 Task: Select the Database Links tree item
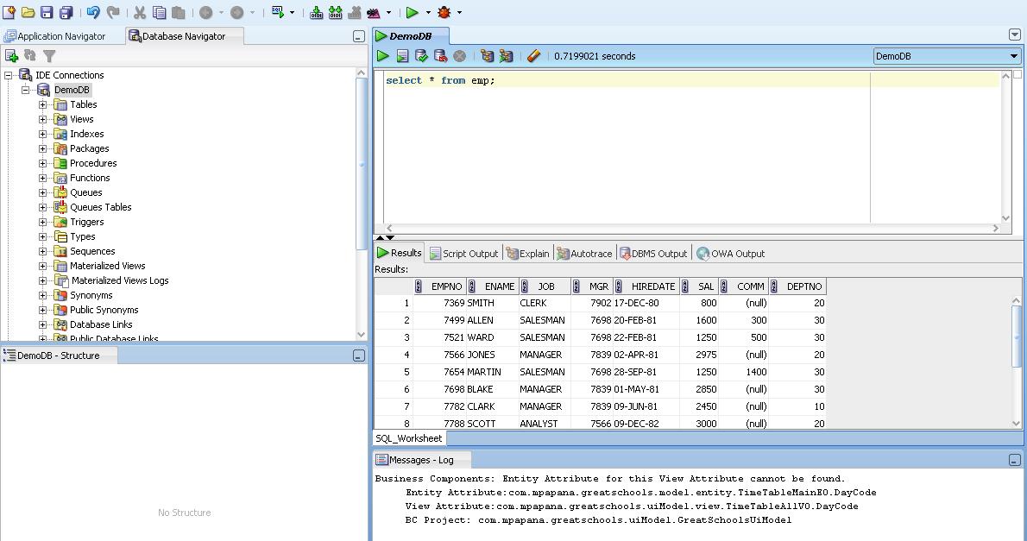tap(101, 325)
